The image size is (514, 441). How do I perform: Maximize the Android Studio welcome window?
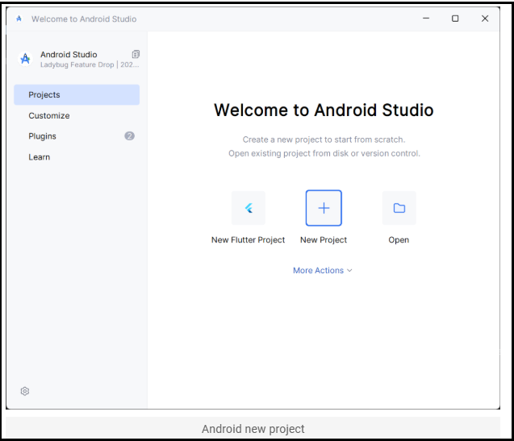(455, 19)
